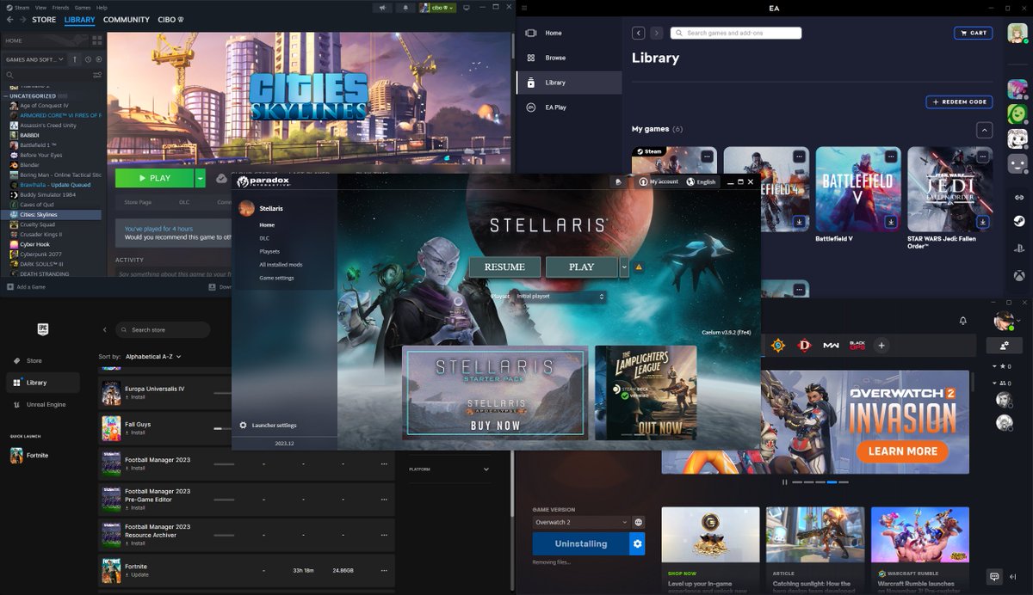Click EA app back navigation arrow
1033x595 pixels.
tap(639, 33)
